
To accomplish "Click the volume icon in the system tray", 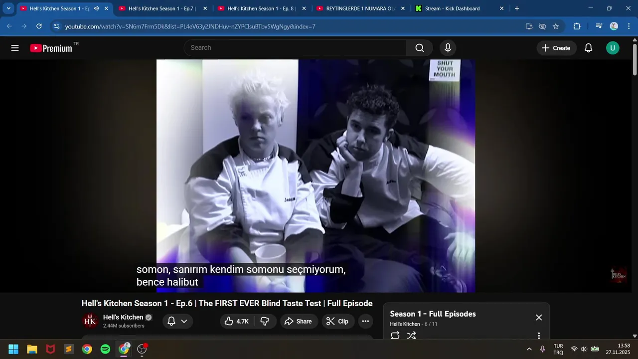I will coord(584,349).
